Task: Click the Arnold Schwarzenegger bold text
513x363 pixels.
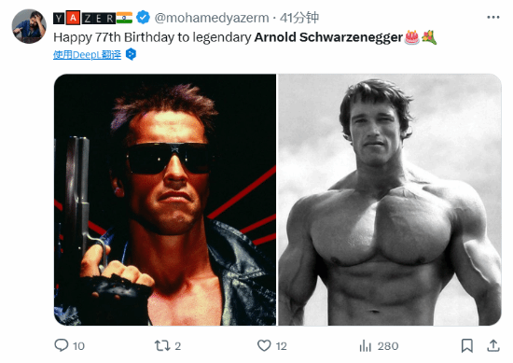Action: 328,37
